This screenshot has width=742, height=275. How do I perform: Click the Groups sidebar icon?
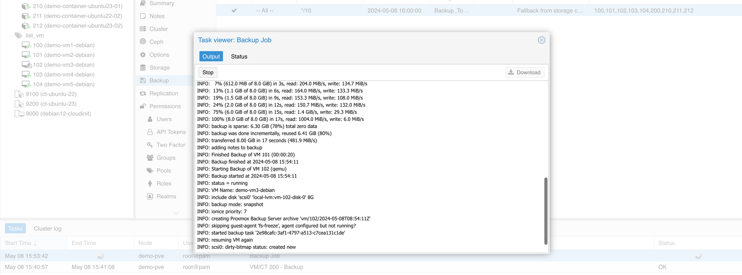(x=150, y=158)
